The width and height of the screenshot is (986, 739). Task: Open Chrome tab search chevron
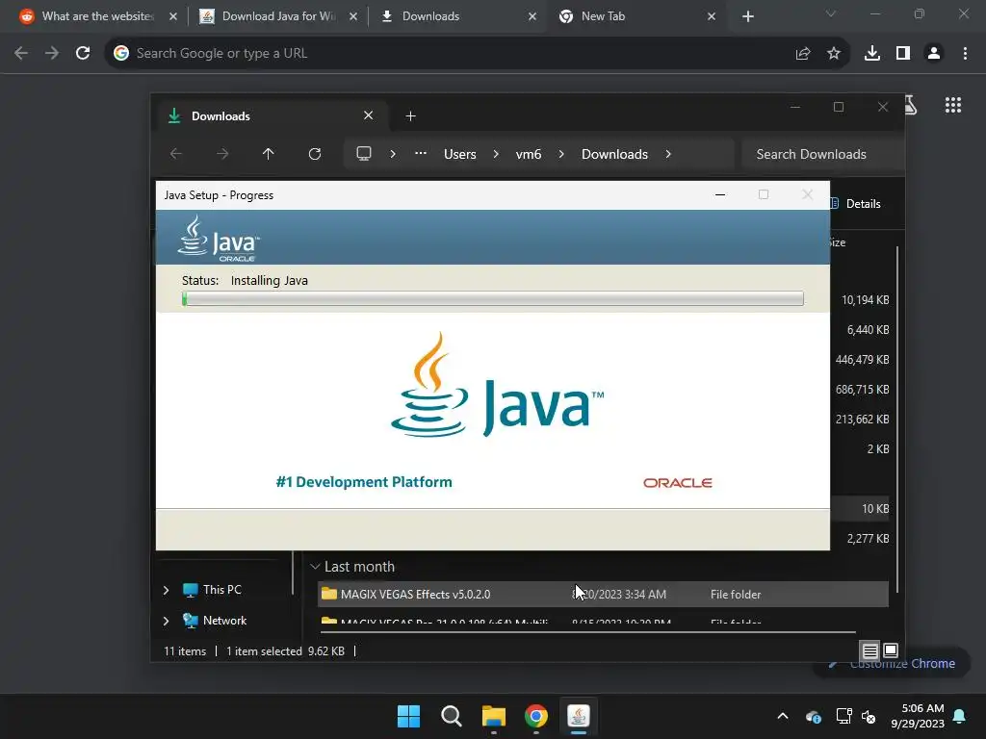tap(831, 13)
